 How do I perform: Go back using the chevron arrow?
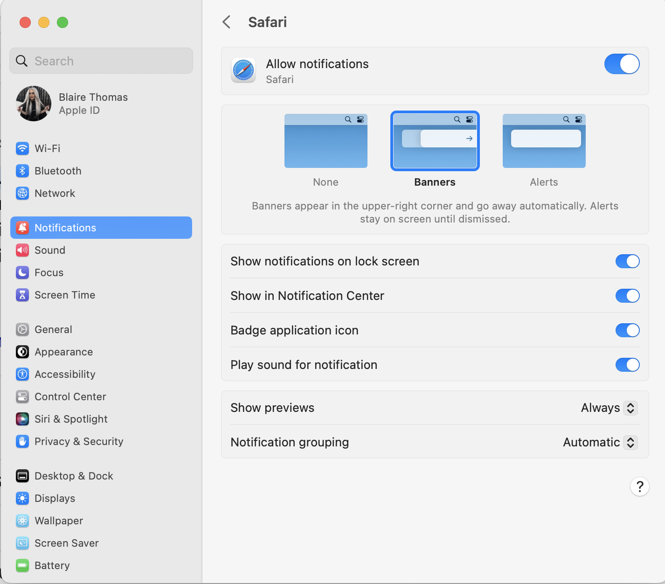(227, 22)
